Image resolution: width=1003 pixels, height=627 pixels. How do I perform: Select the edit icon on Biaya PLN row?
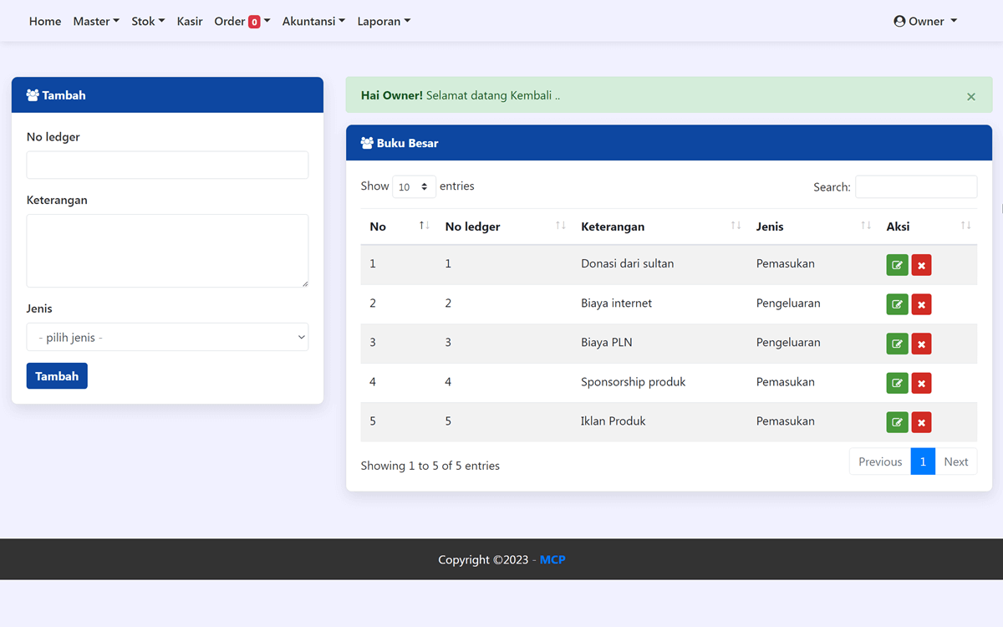click(897, 343)
